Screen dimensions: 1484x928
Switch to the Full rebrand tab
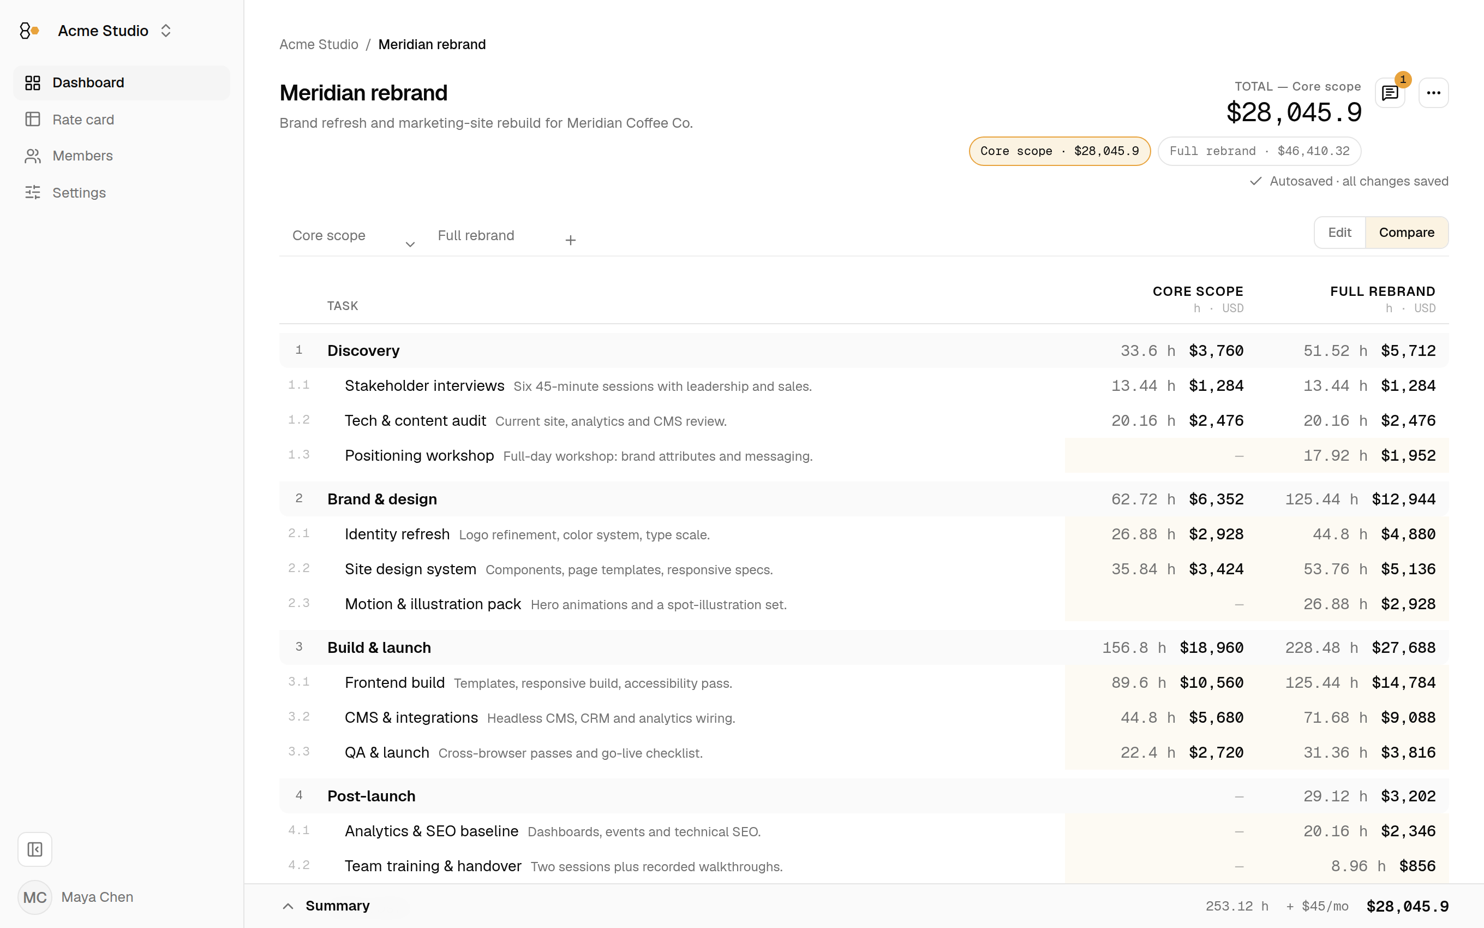tap(476, 236)
